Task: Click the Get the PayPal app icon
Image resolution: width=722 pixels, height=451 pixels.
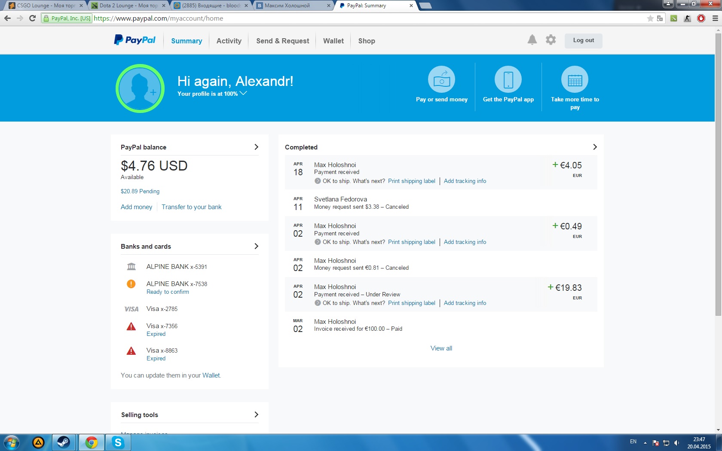Action: [x=508, y=79]
